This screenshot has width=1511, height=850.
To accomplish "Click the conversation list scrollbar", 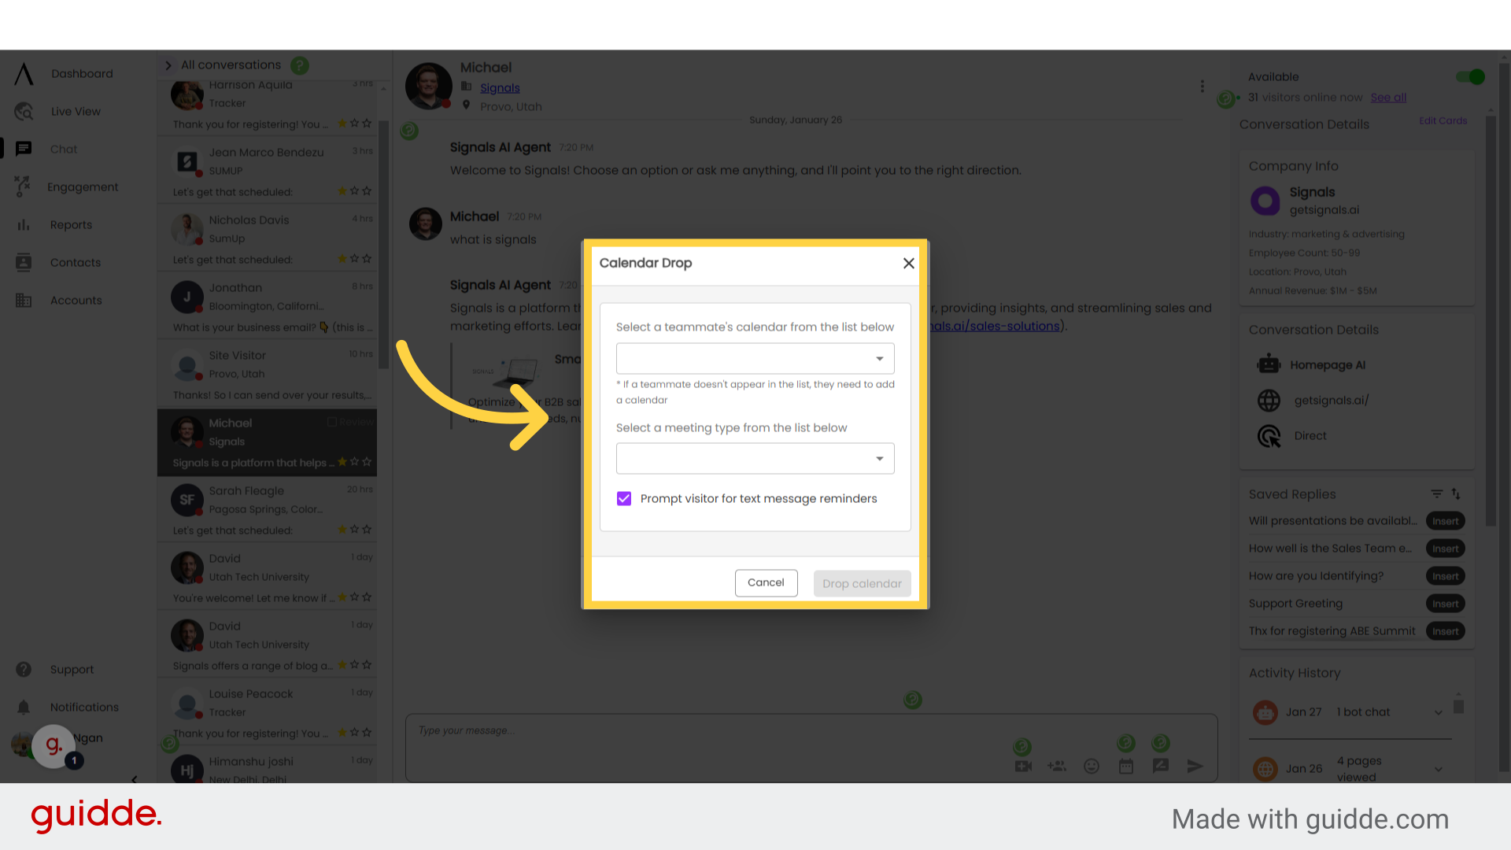I will (383, 244).
